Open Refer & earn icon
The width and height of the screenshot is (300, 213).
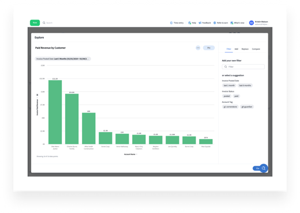click(215, 23)
